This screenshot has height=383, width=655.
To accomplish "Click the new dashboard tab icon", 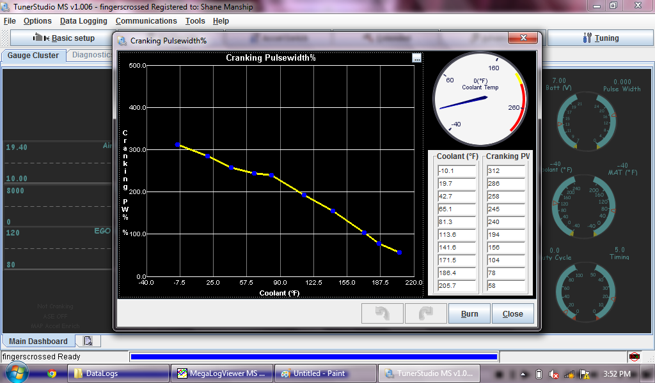I will pos(88,341).
